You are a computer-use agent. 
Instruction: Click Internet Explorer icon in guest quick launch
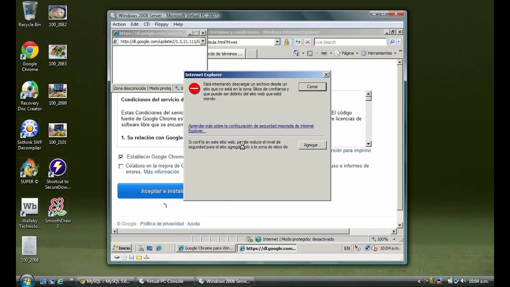click(159, 248)
